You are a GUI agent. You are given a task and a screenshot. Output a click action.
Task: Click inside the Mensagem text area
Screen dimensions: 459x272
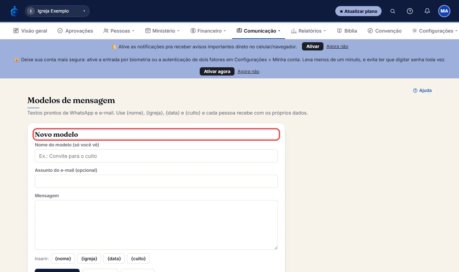tap(156, 225)
